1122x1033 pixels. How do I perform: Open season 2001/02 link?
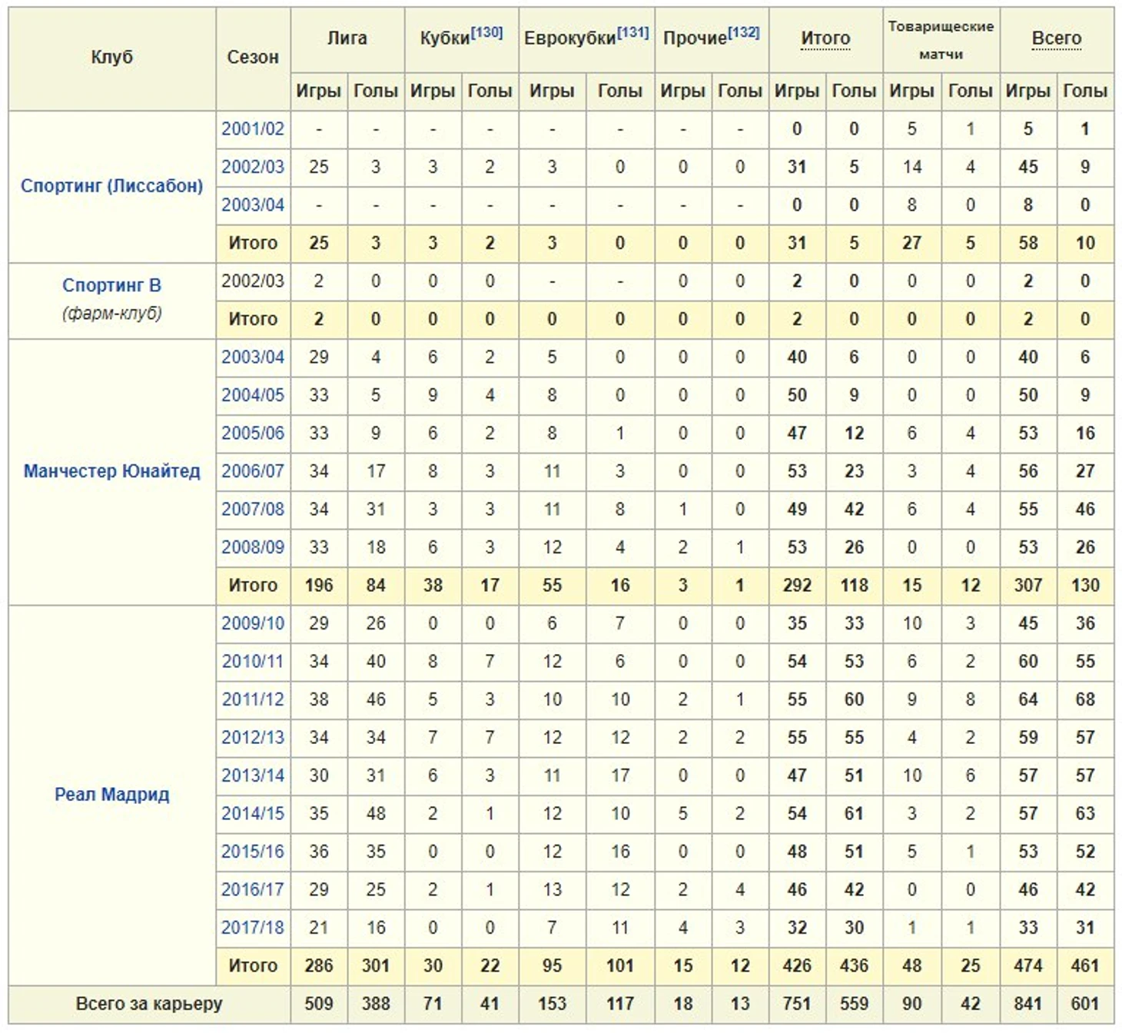pyautogui.click(x=253, y=129)
